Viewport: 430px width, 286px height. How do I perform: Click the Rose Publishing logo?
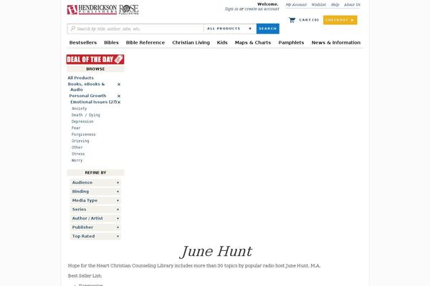tap(129, 9)
